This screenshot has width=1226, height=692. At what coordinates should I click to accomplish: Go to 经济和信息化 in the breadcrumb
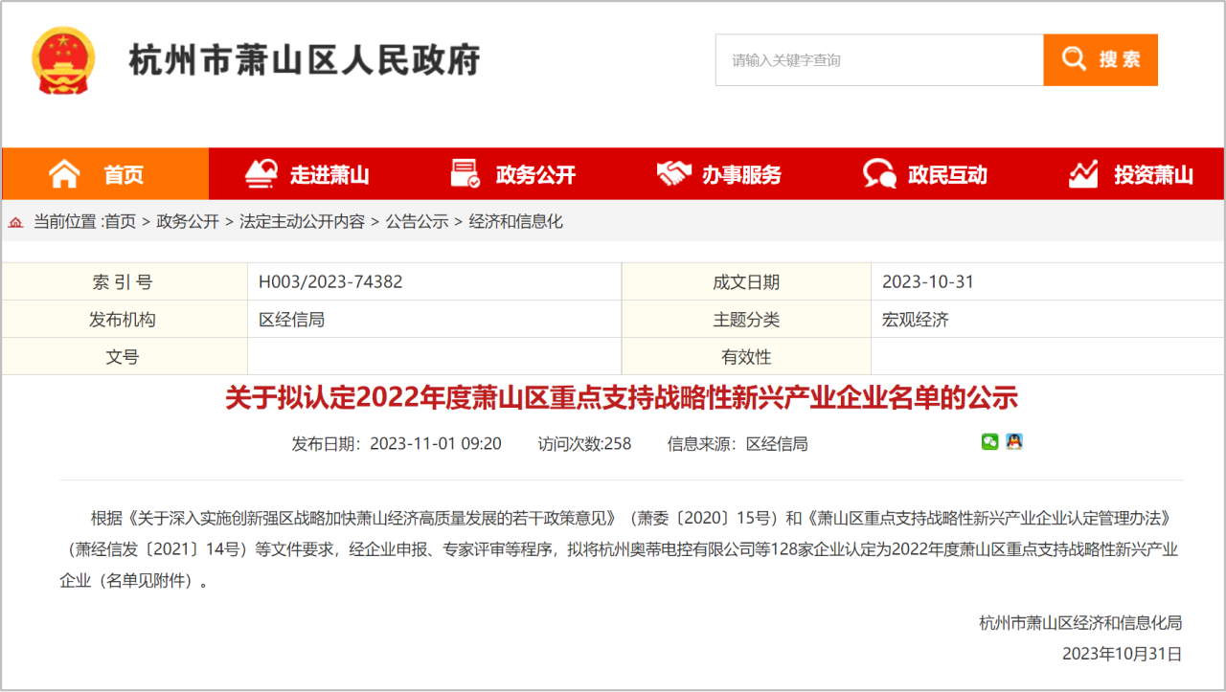(x=515, y=222)
